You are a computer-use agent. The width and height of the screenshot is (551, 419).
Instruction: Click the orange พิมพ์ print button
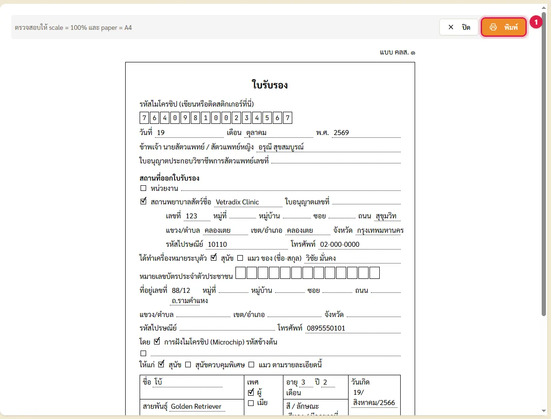[x=504, y=27]
